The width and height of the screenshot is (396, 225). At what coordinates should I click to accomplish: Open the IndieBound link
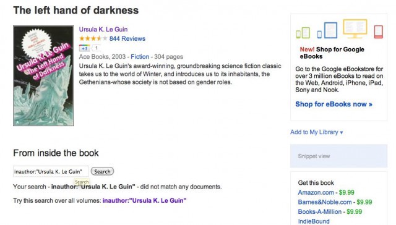[314, 221]
